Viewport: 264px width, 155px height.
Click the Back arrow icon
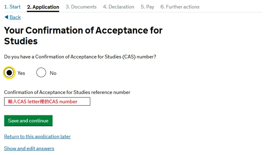[6, 17]
